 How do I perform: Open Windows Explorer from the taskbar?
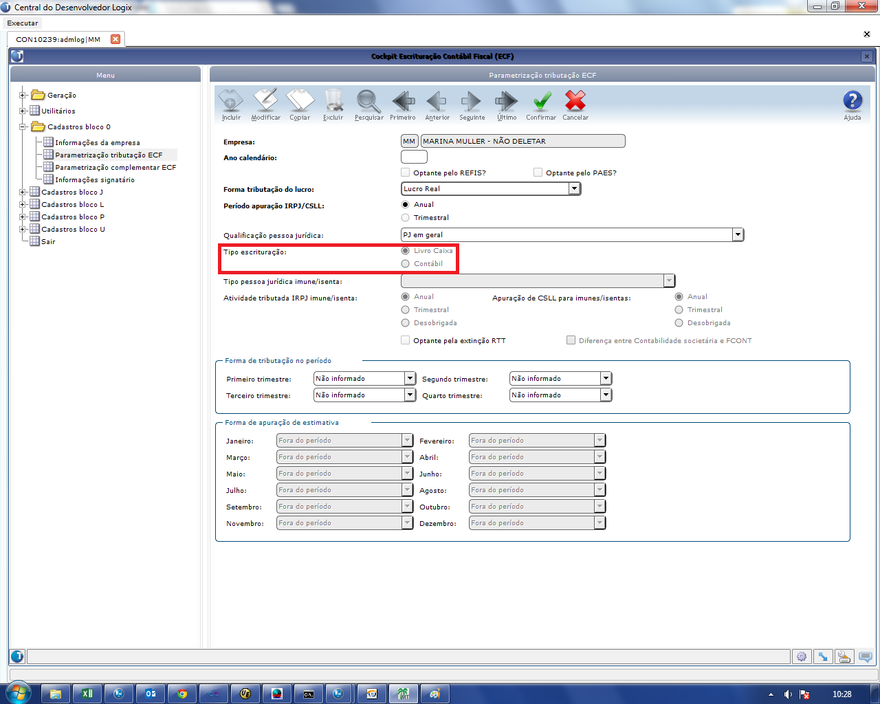click(56, 694)
